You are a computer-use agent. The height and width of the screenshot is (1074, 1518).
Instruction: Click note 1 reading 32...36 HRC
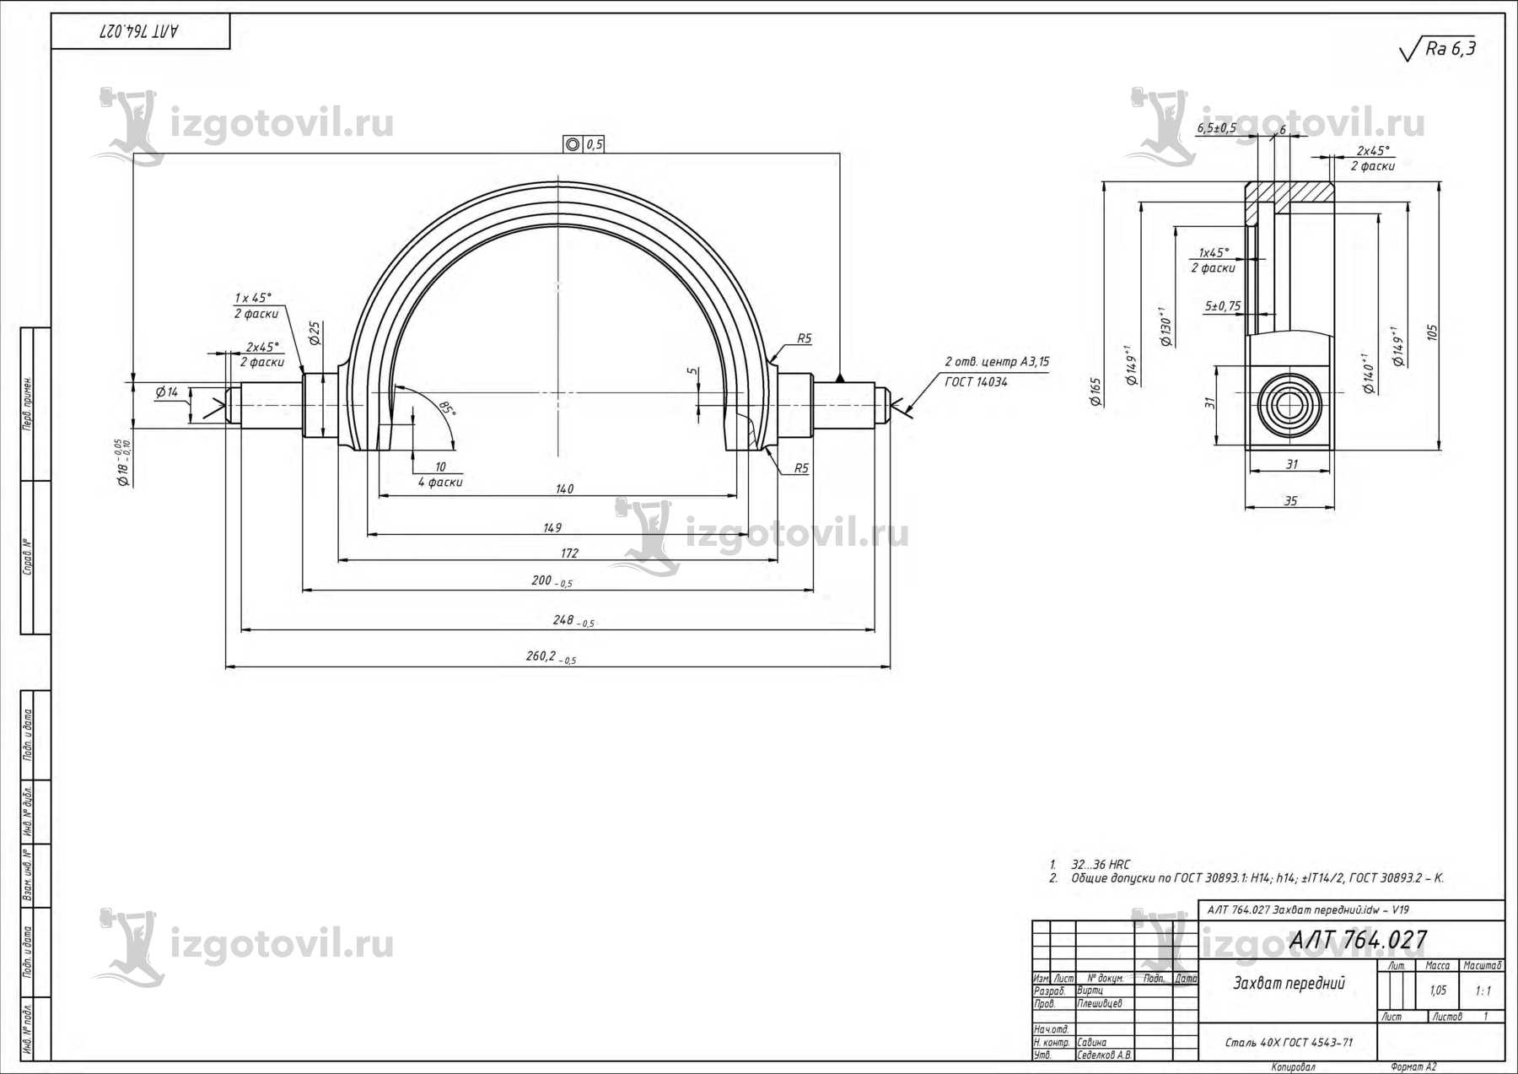[x=1090, y=864]
